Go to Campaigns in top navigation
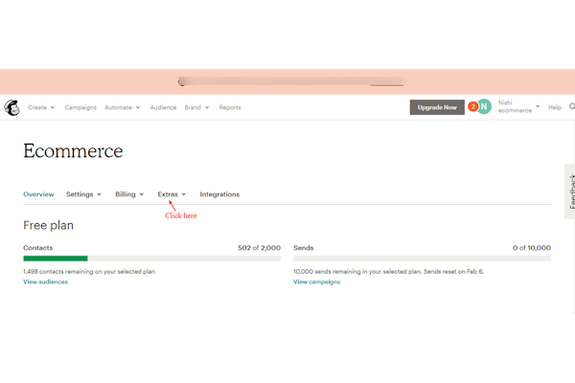 (80, 107)
